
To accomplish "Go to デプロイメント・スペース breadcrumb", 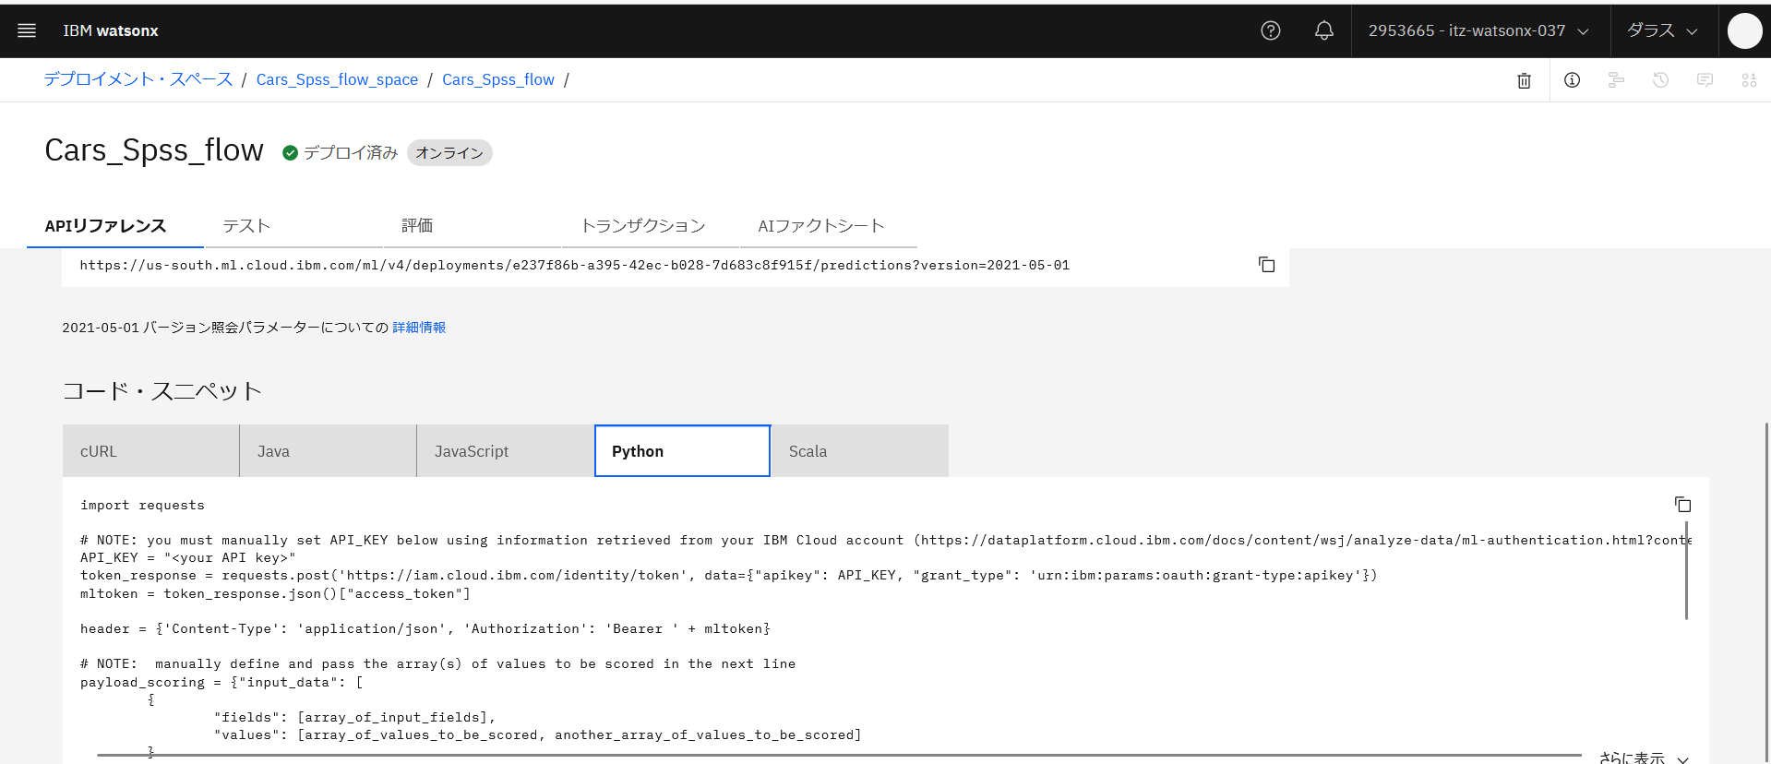I will tap(138, 79).
